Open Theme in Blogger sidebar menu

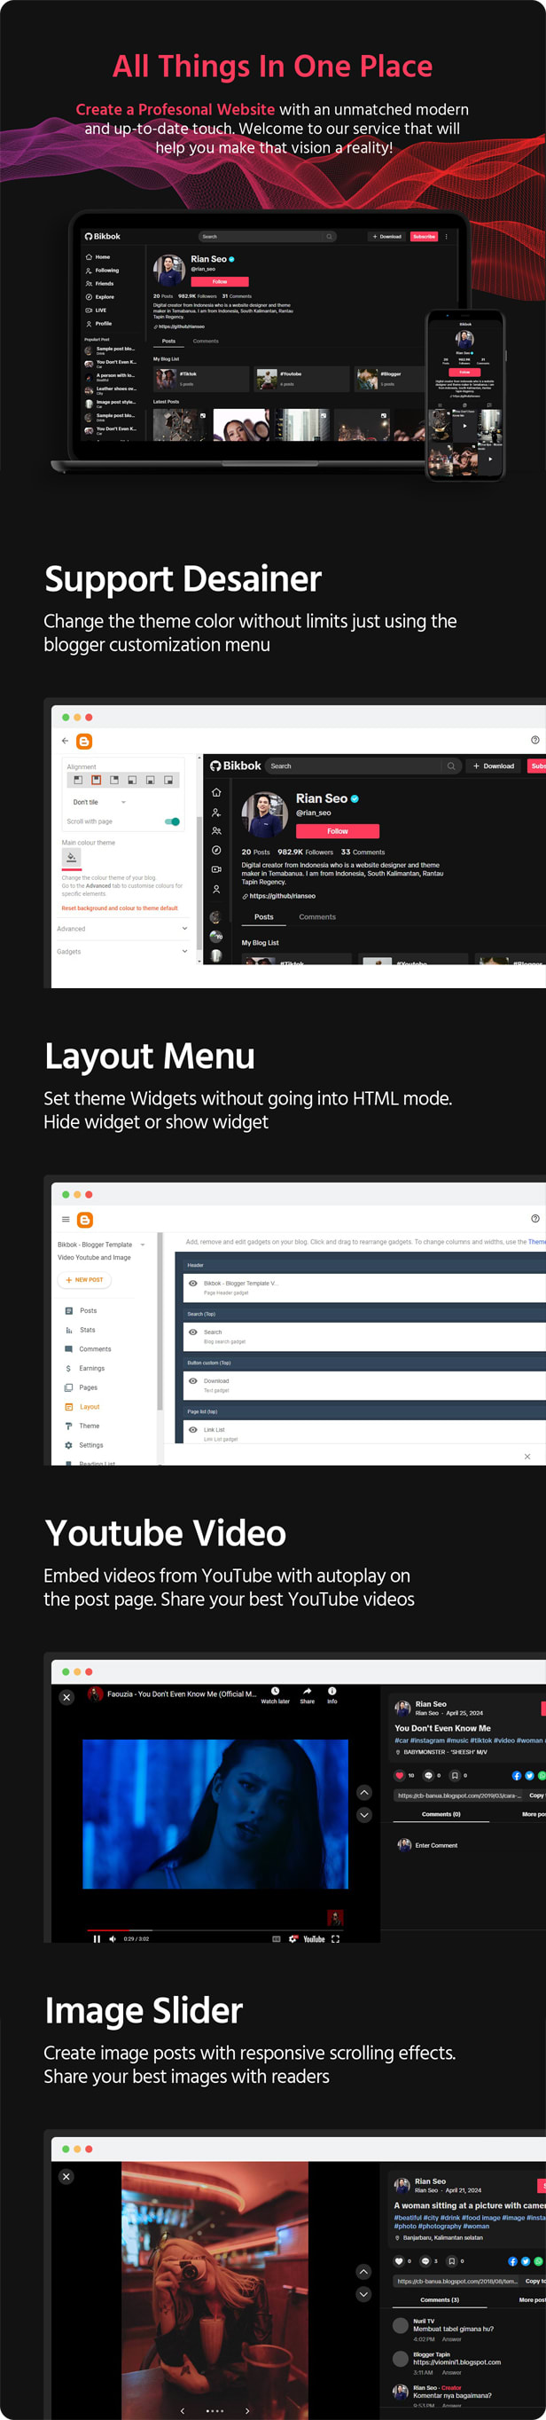(82, 1426)
